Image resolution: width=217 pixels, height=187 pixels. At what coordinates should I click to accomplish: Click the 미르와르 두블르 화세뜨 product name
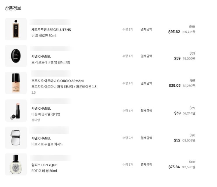47,144
